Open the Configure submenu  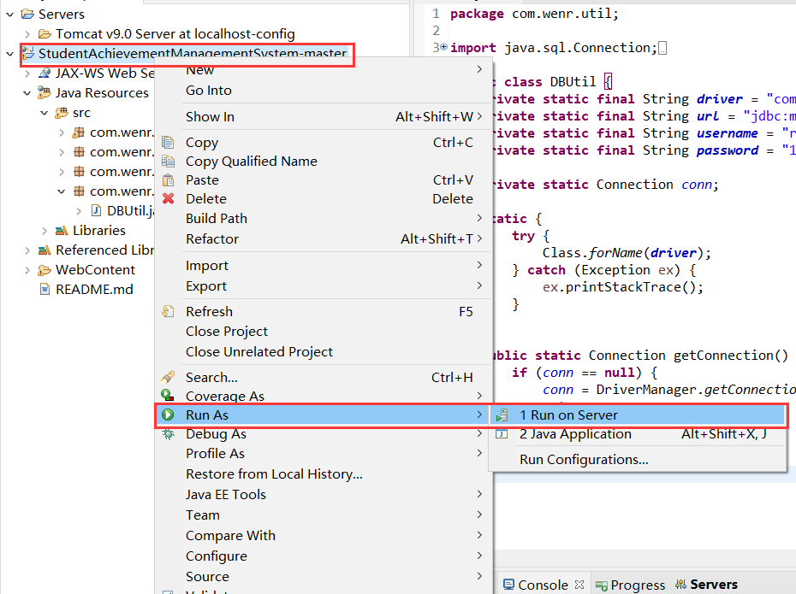pyautogui.click(x=323, y=556)
